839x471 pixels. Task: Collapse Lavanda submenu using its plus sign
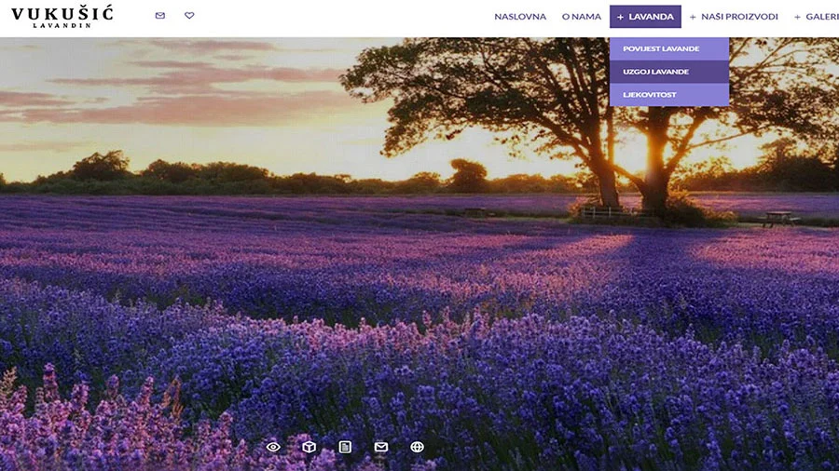(x=620, y=17)
